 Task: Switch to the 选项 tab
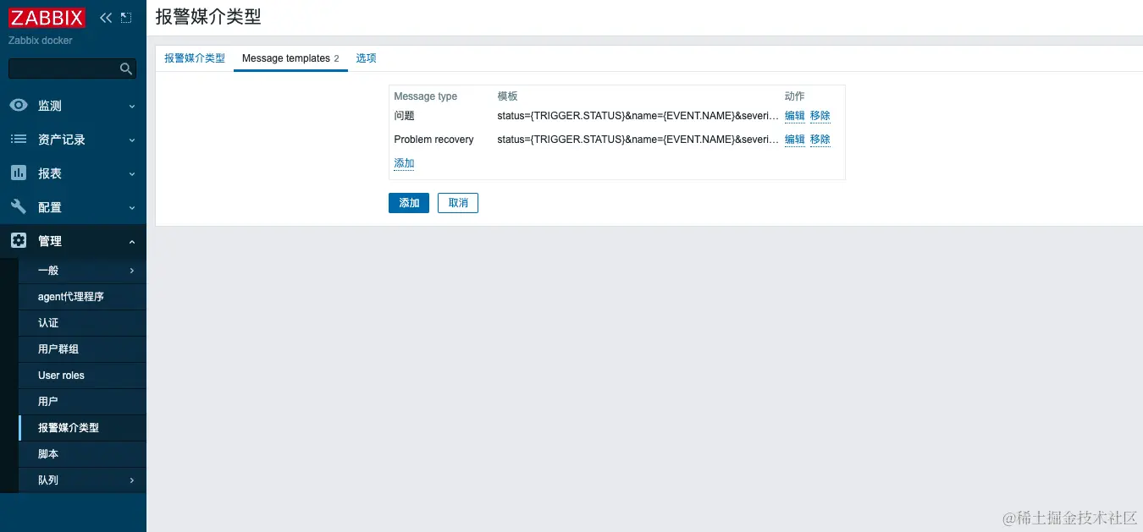(366, 58)
